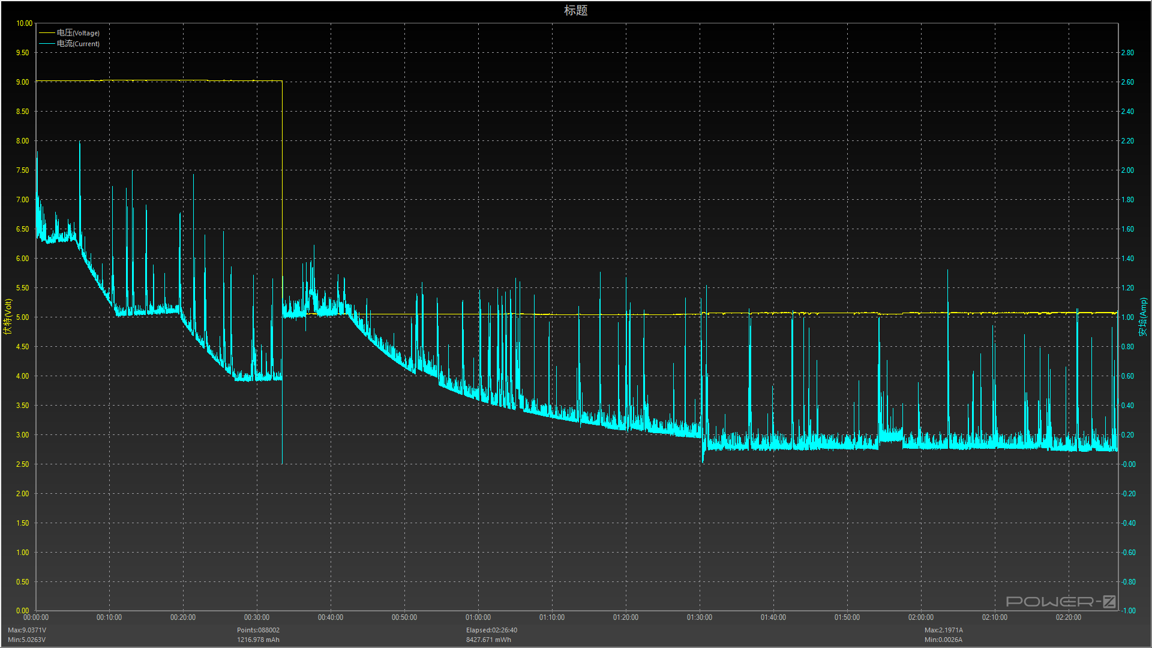Click the Elapsed:02:26:40 status text
1152x648 pixels.
pos(491,630)
